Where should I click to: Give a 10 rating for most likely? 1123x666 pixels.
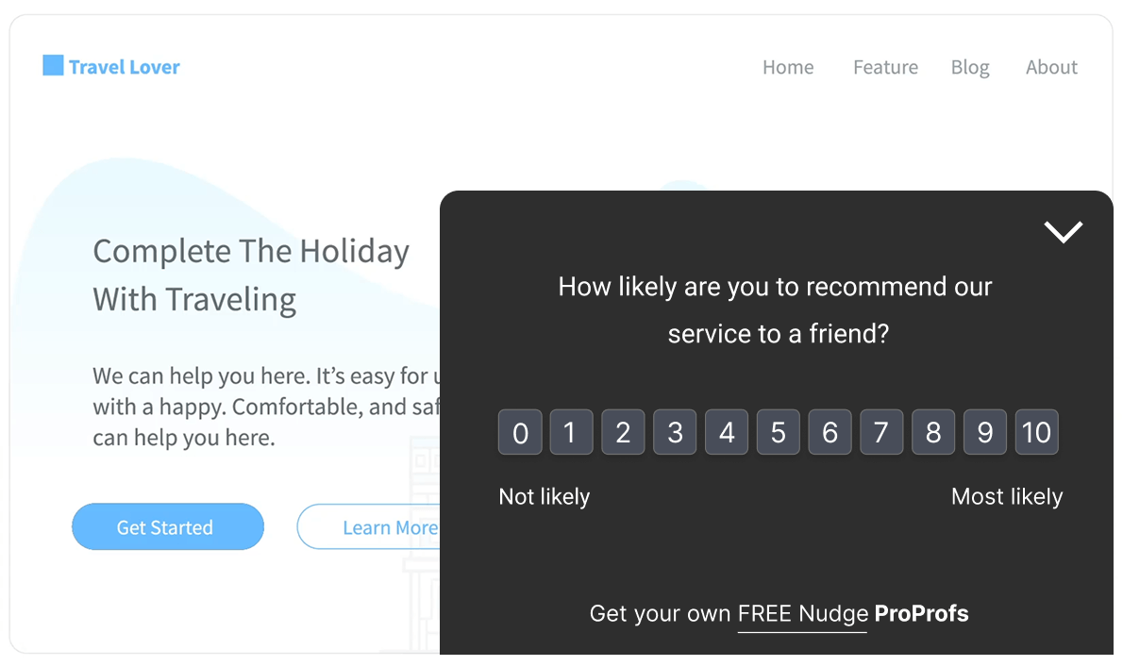(1036, 432)
